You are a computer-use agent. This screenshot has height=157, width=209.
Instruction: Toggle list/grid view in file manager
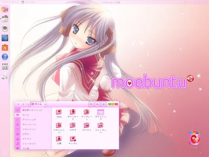[x=98, y=104]
